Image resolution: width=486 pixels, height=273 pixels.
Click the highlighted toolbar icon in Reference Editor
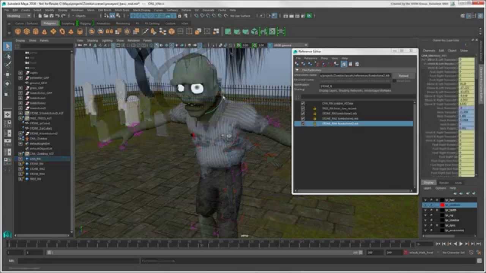point(344,64)
